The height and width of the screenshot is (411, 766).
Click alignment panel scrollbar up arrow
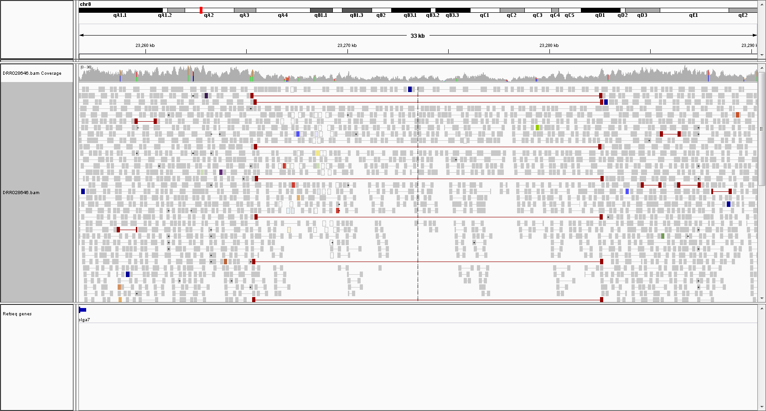761,67
